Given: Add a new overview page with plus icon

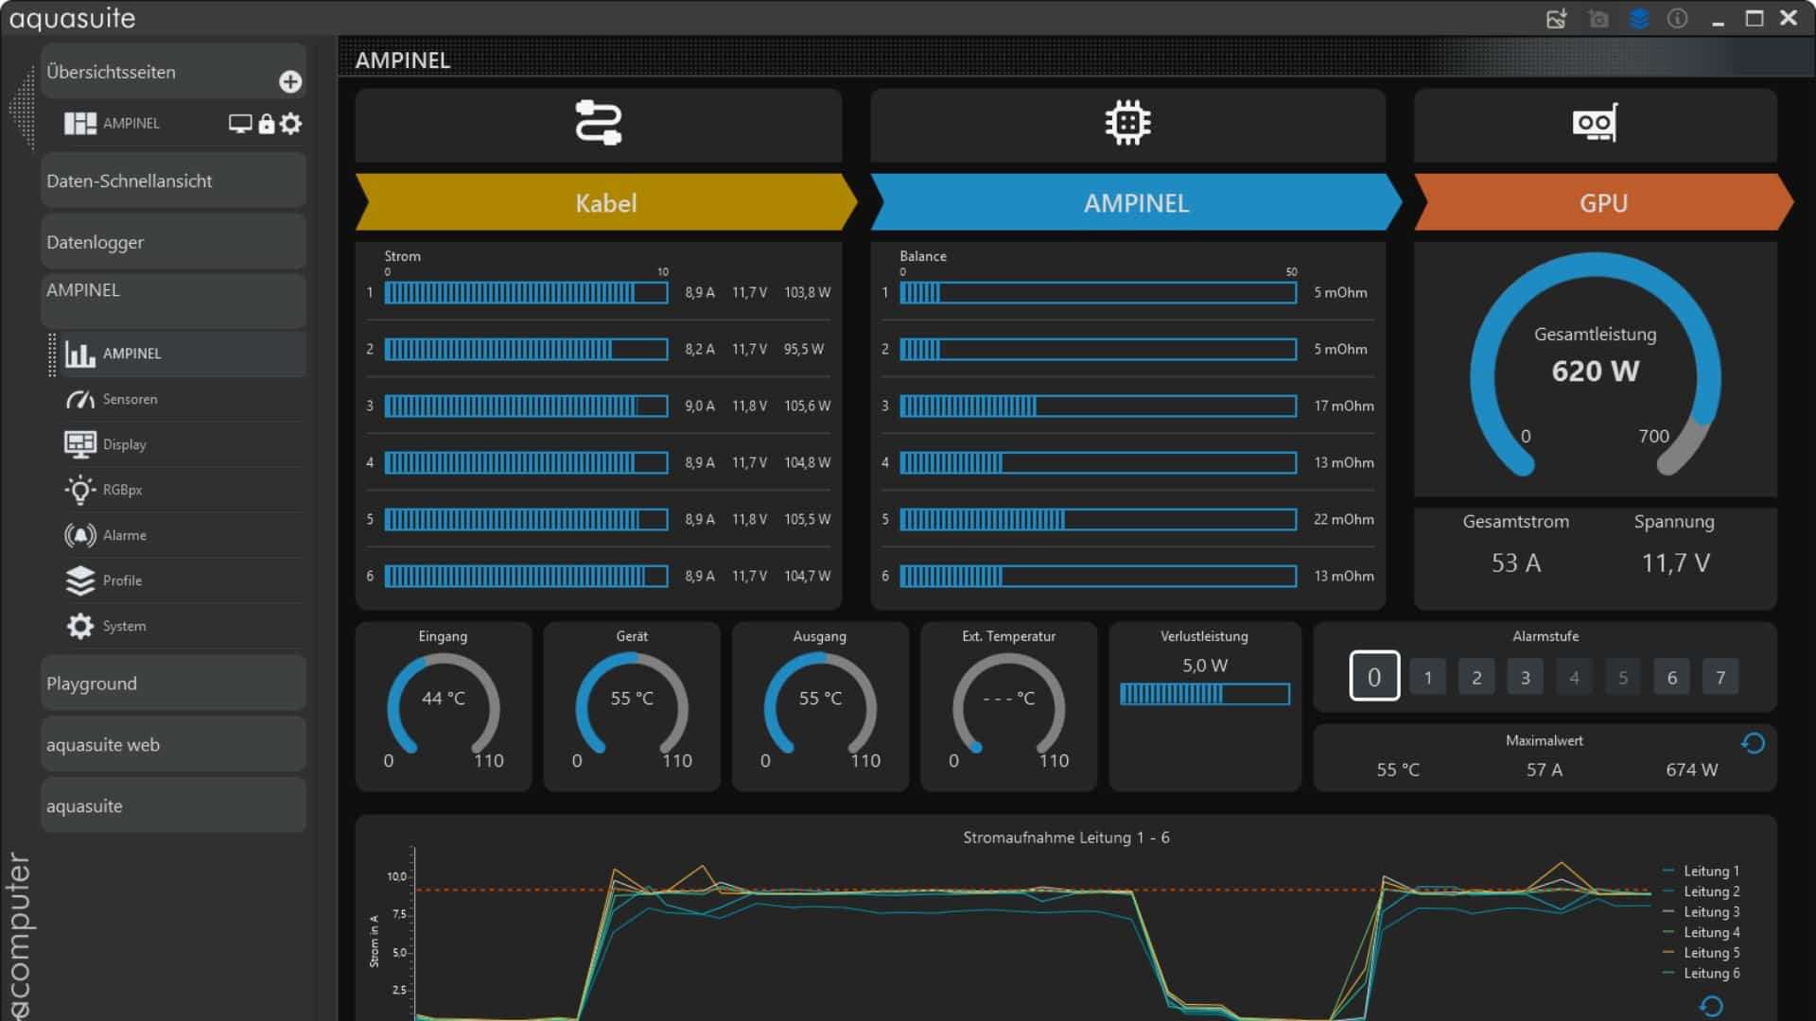Looking at the screenshot, I should click(x=290, y=82).
